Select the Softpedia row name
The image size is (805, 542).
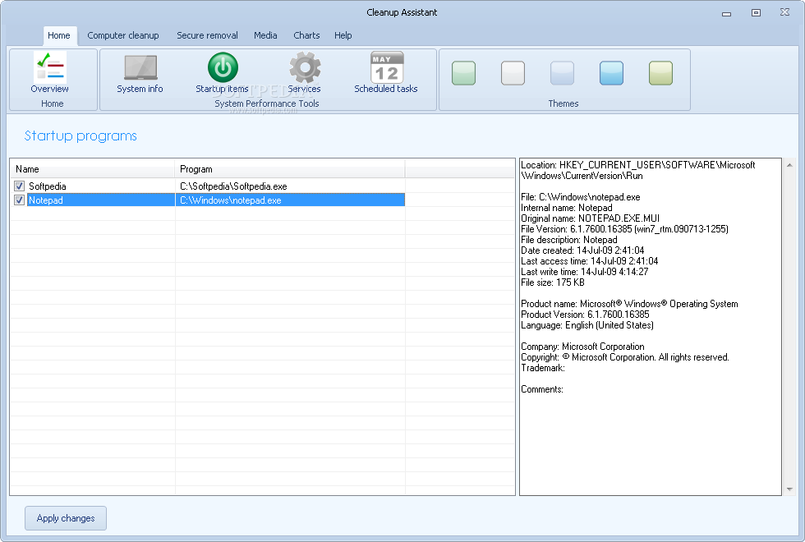[x=48, y=186]
